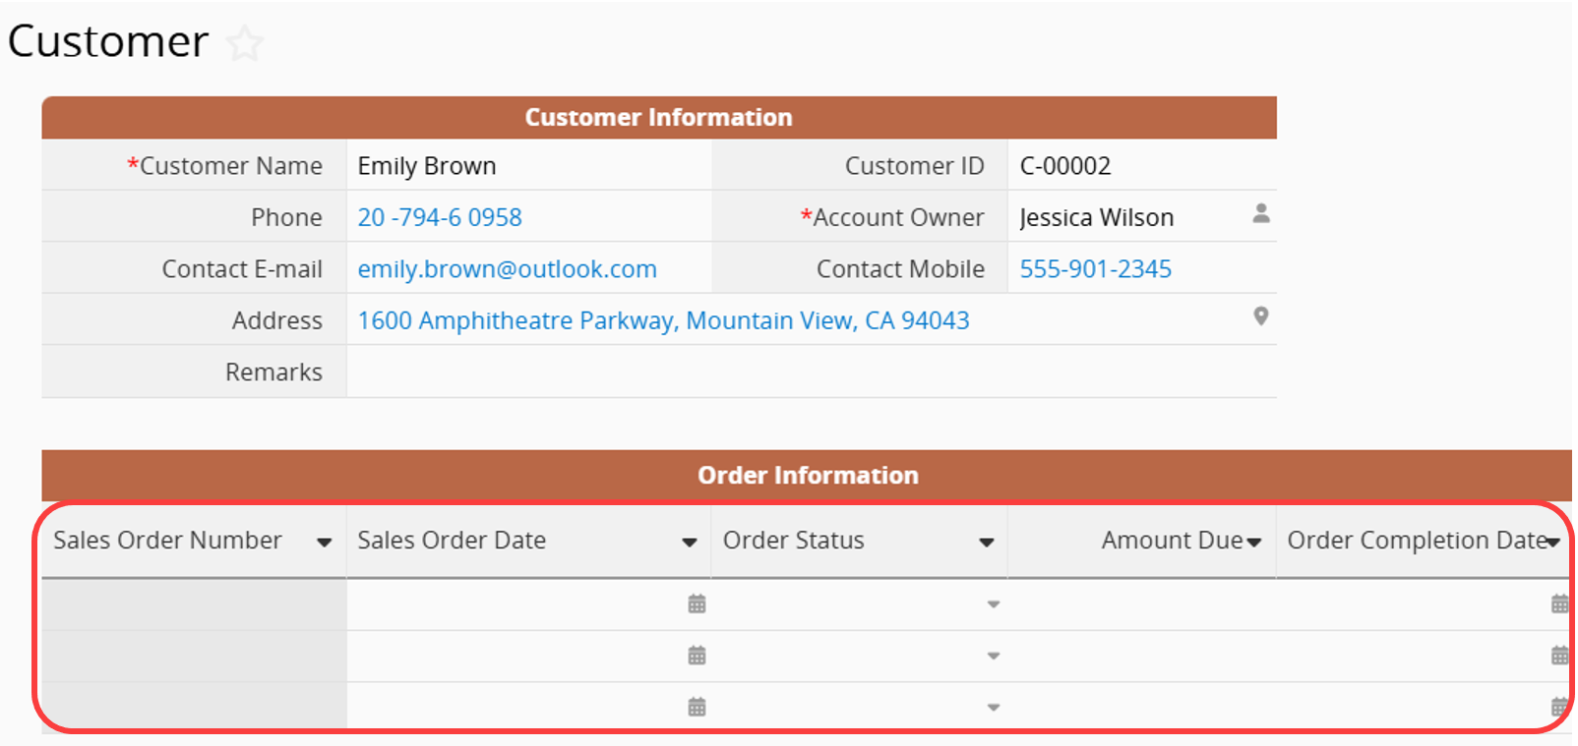Open calendar in third Order Completion Date row
This screenshot has width=1578, height=746.
(1559, 706)
